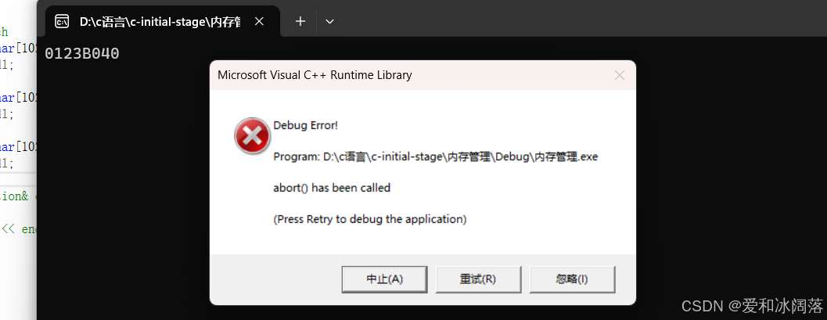
Task: Select the D:\c语言\c-initial-stage terminal tab
Action: 163,21
